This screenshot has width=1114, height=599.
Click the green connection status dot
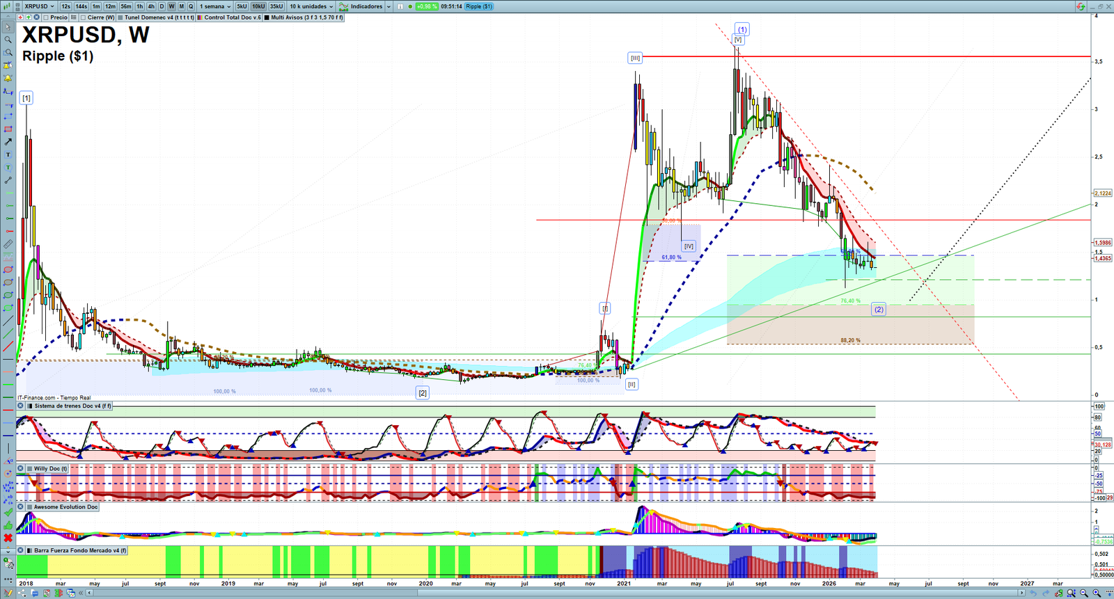[410, 6]
